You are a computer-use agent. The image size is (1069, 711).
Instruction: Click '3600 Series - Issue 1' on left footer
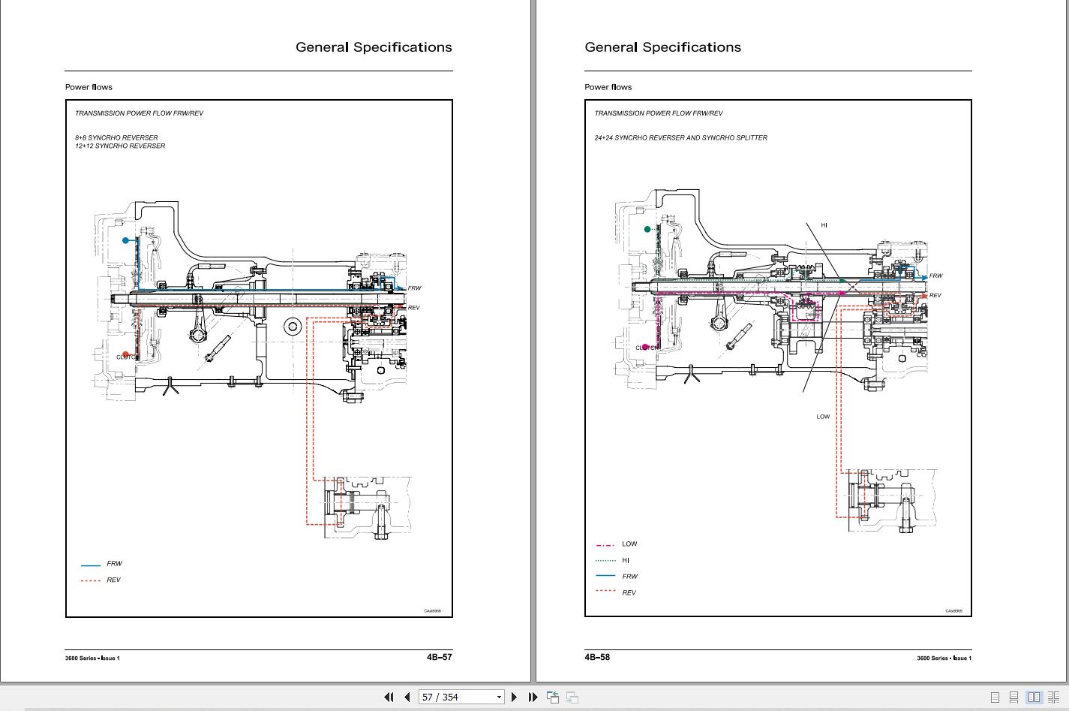[x=92, y=658]
